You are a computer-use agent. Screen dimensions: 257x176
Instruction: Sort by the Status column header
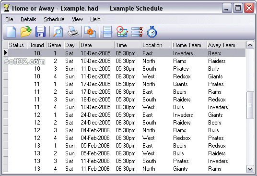pyautogui.click(x=17, y=45)
